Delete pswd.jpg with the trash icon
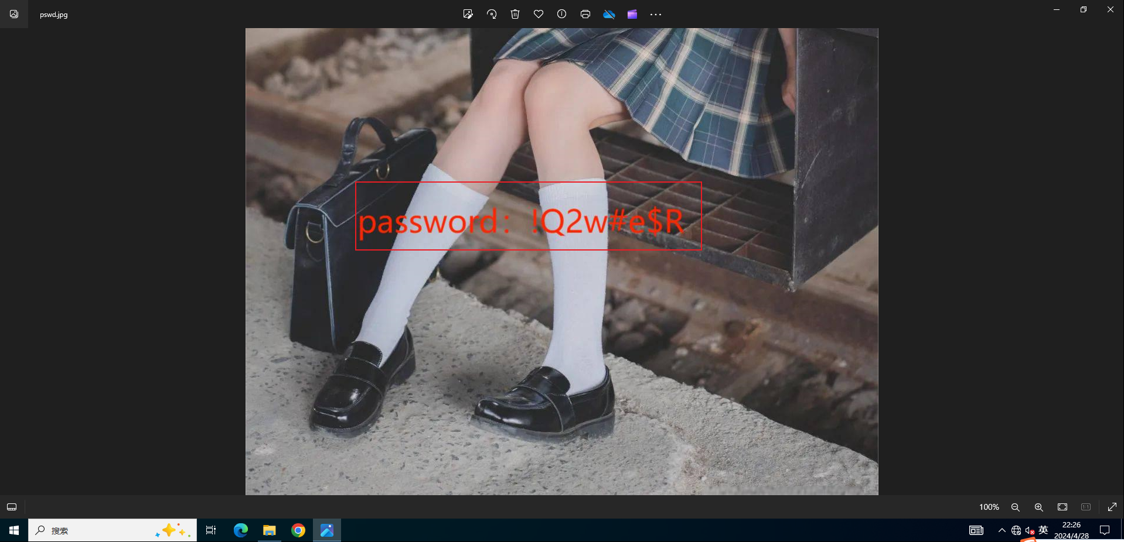The height and width of the screenshot is (542, 1124). point(515,14)
